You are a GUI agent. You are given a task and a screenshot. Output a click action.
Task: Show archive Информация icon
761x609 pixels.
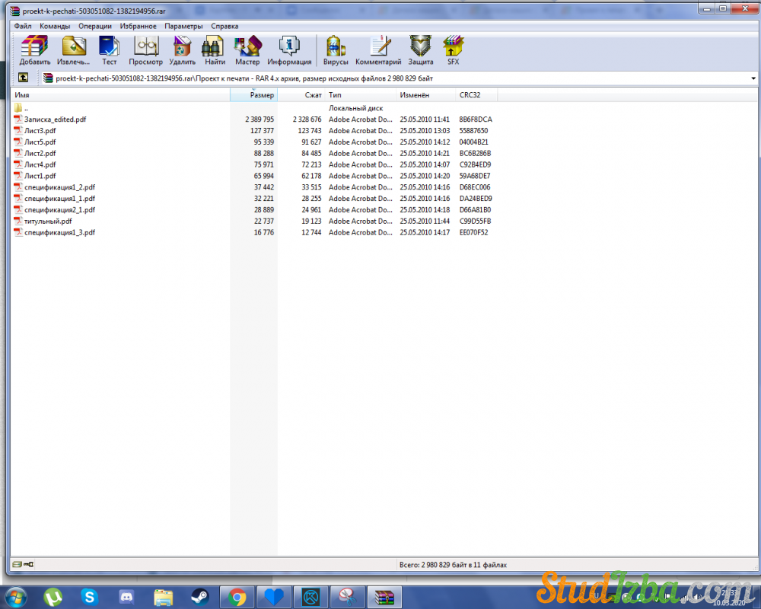point(289,50)
